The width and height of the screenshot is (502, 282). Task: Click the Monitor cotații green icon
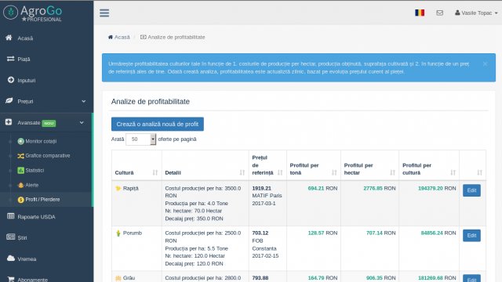click(x=21, y=141)
